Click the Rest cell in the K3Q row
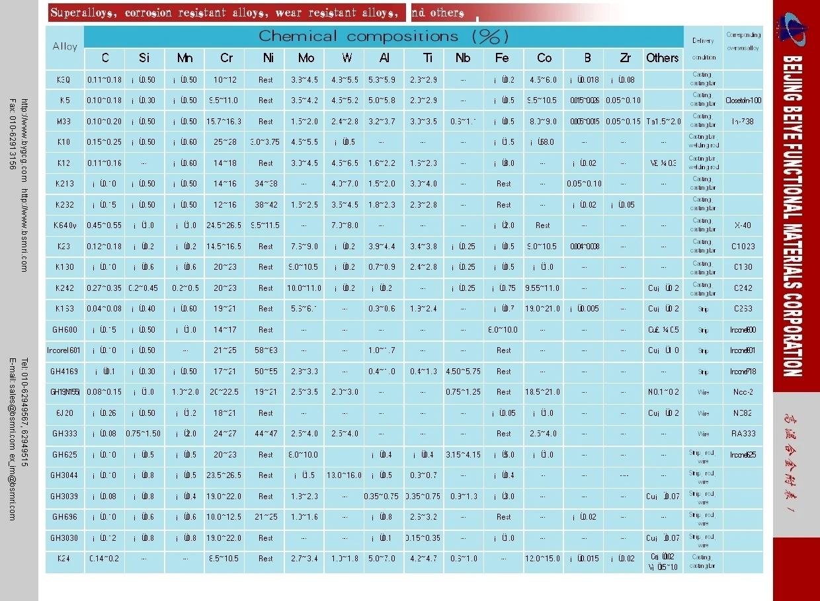820x601 pixels. (x=267, y=79)
